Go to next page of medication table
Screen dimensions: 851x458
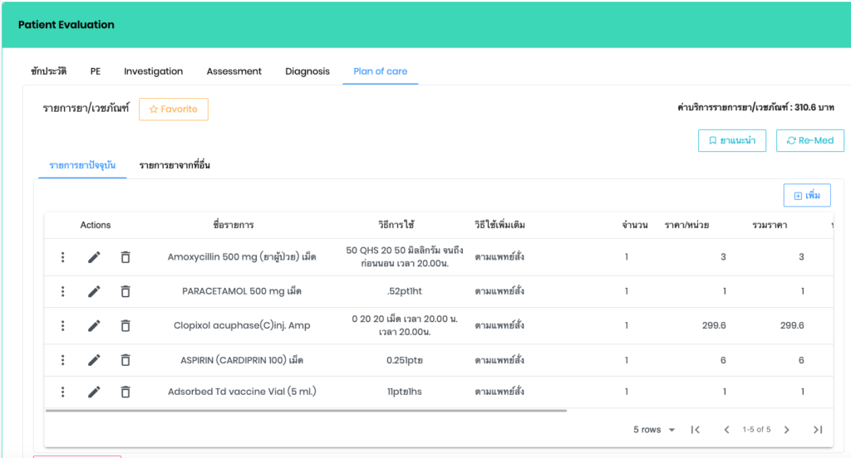tap(786, 430)
